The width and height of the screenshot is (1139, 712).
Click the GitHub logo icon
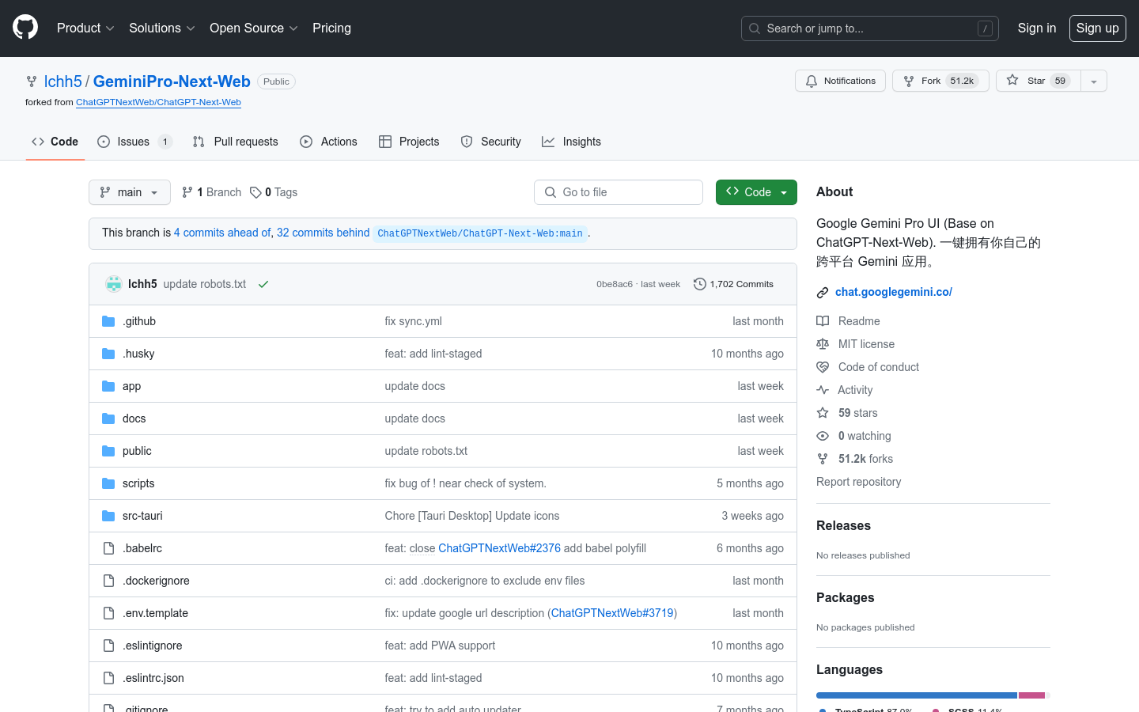(25, 28)
